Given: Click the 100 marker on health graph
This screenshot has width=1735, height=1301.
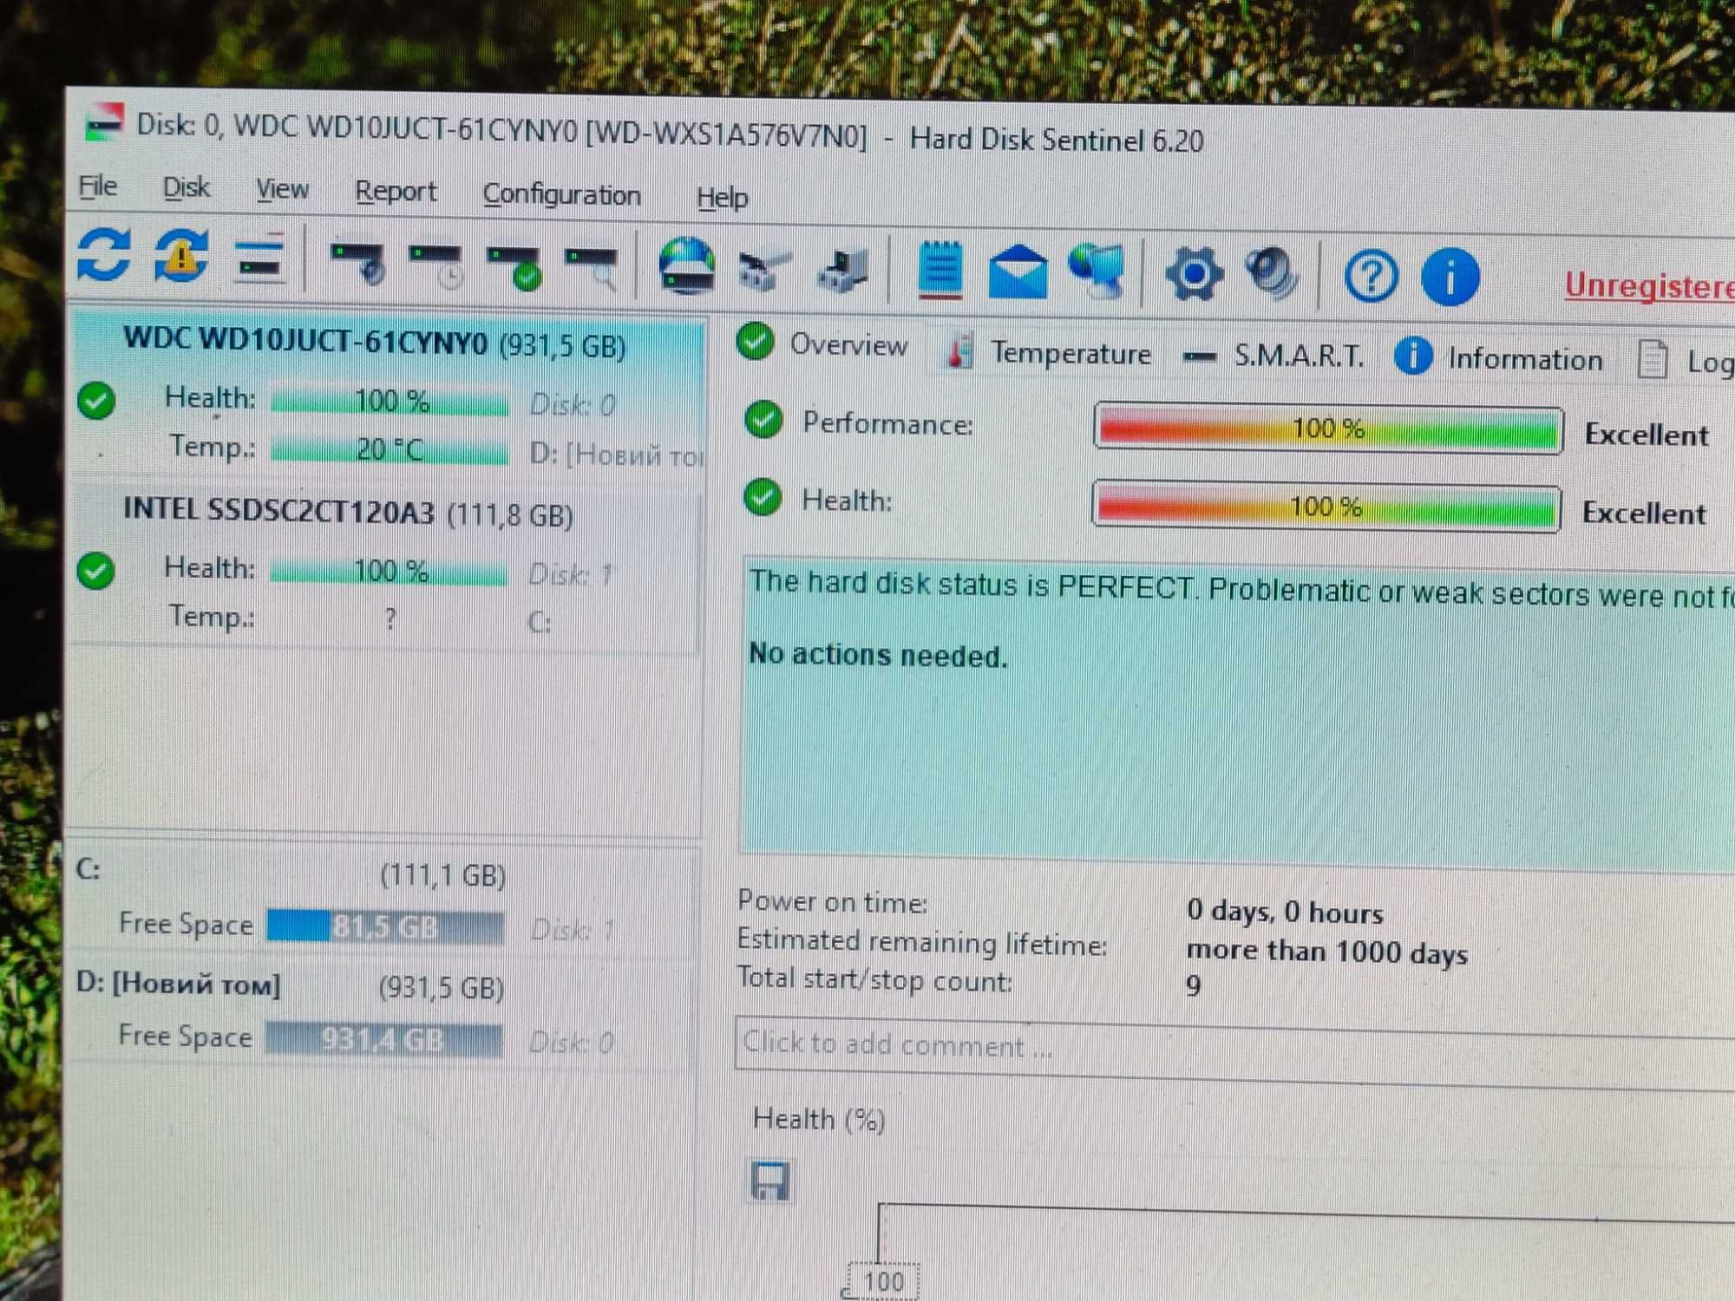Looking at the screenshot, I should point(882,1282).
